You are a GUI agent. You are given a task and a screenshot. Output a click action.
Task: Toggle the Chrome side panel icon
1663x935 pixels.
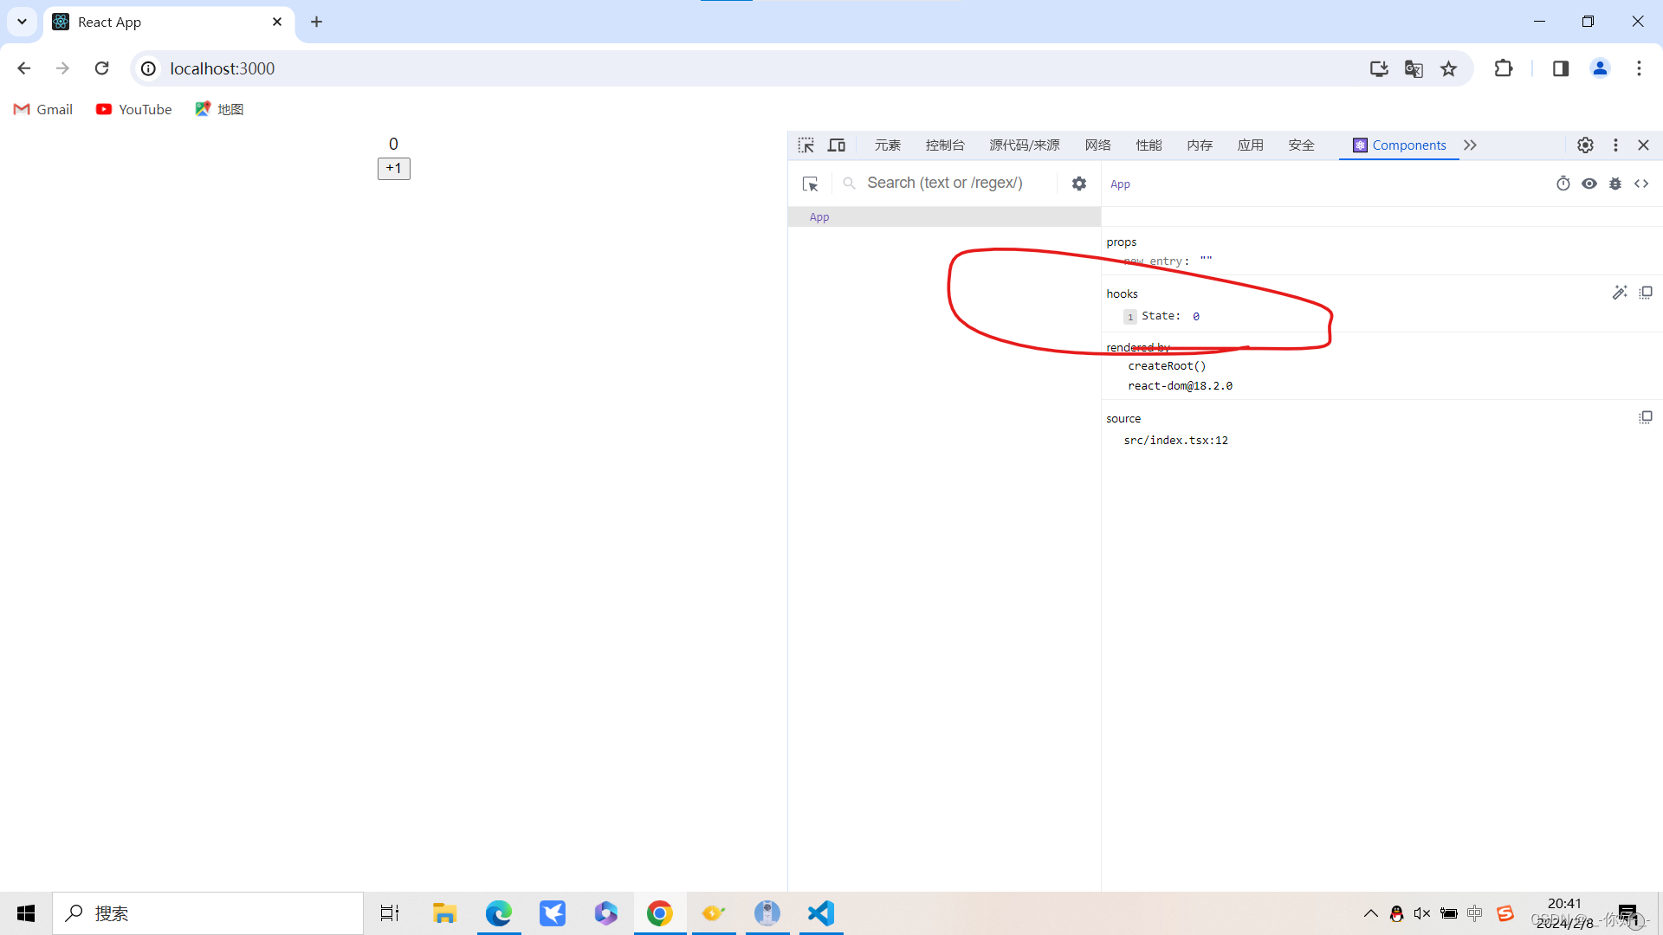1561,68
